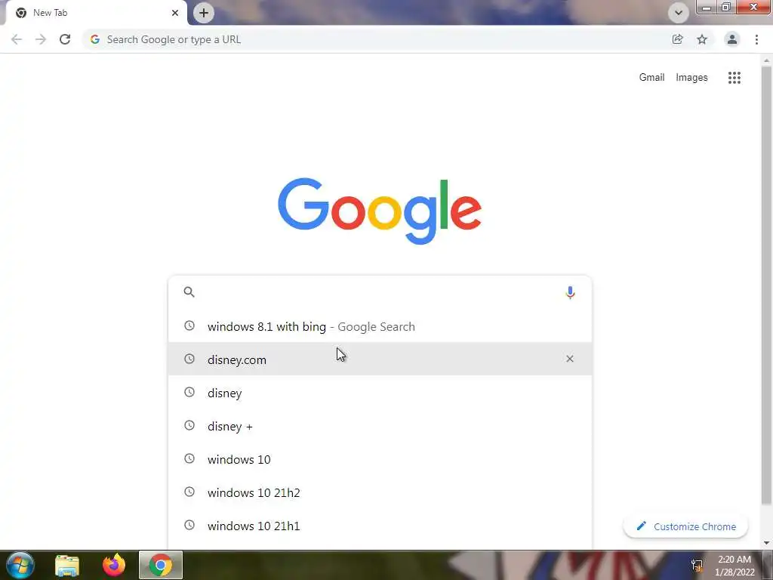The height and width of the screenshot is (580, 773).
Task: Open the Gmail link
Action: [x=651, y=78]
